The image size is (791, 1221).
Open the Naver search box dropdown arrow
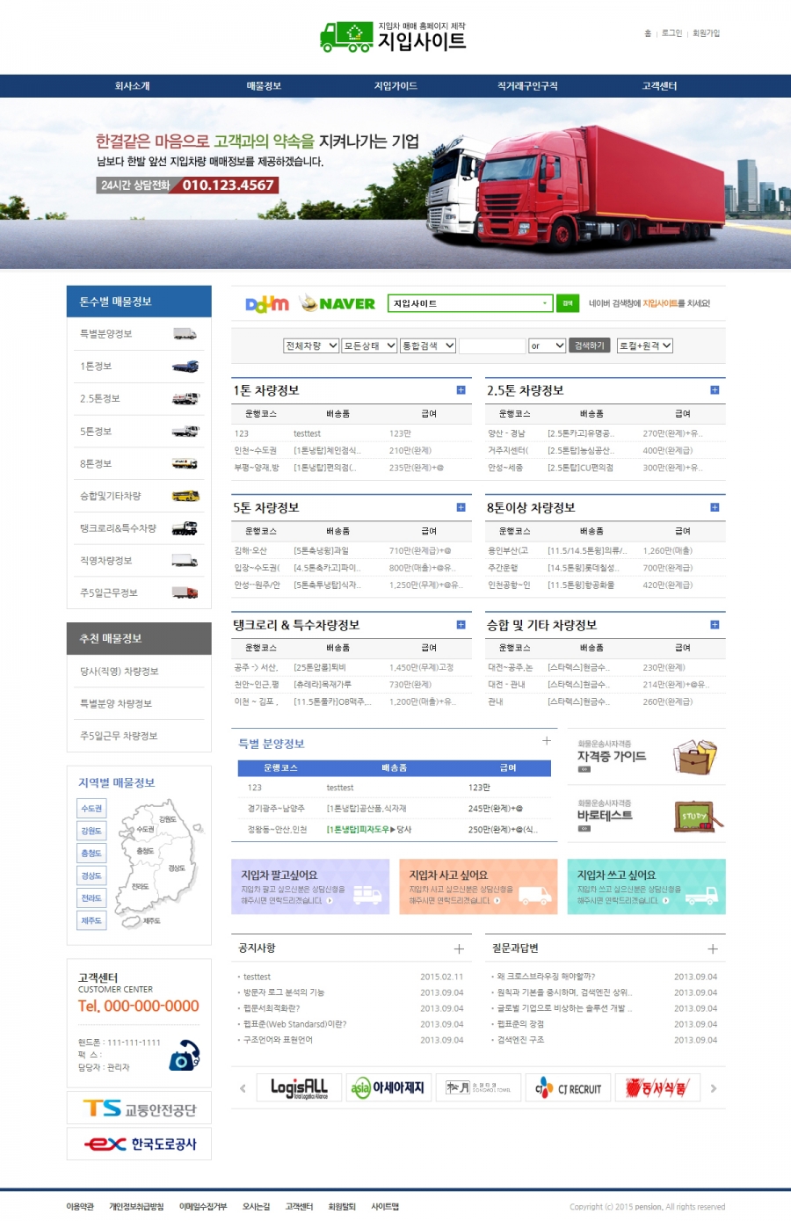[545, 303]
